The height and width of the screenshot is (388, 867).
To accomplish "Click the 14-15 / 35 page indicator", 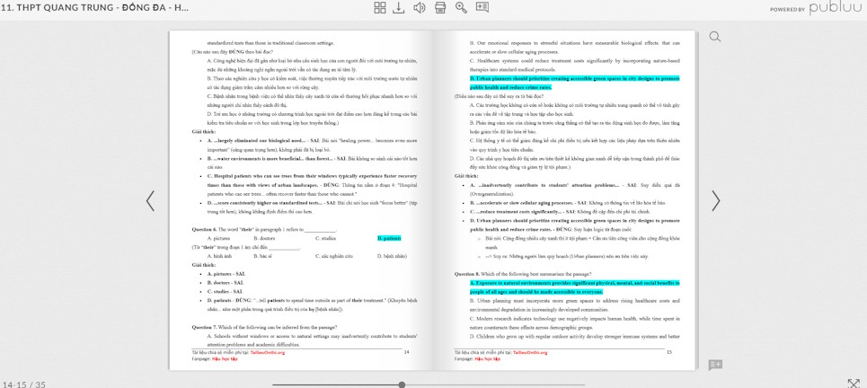I will coord(23,384).
